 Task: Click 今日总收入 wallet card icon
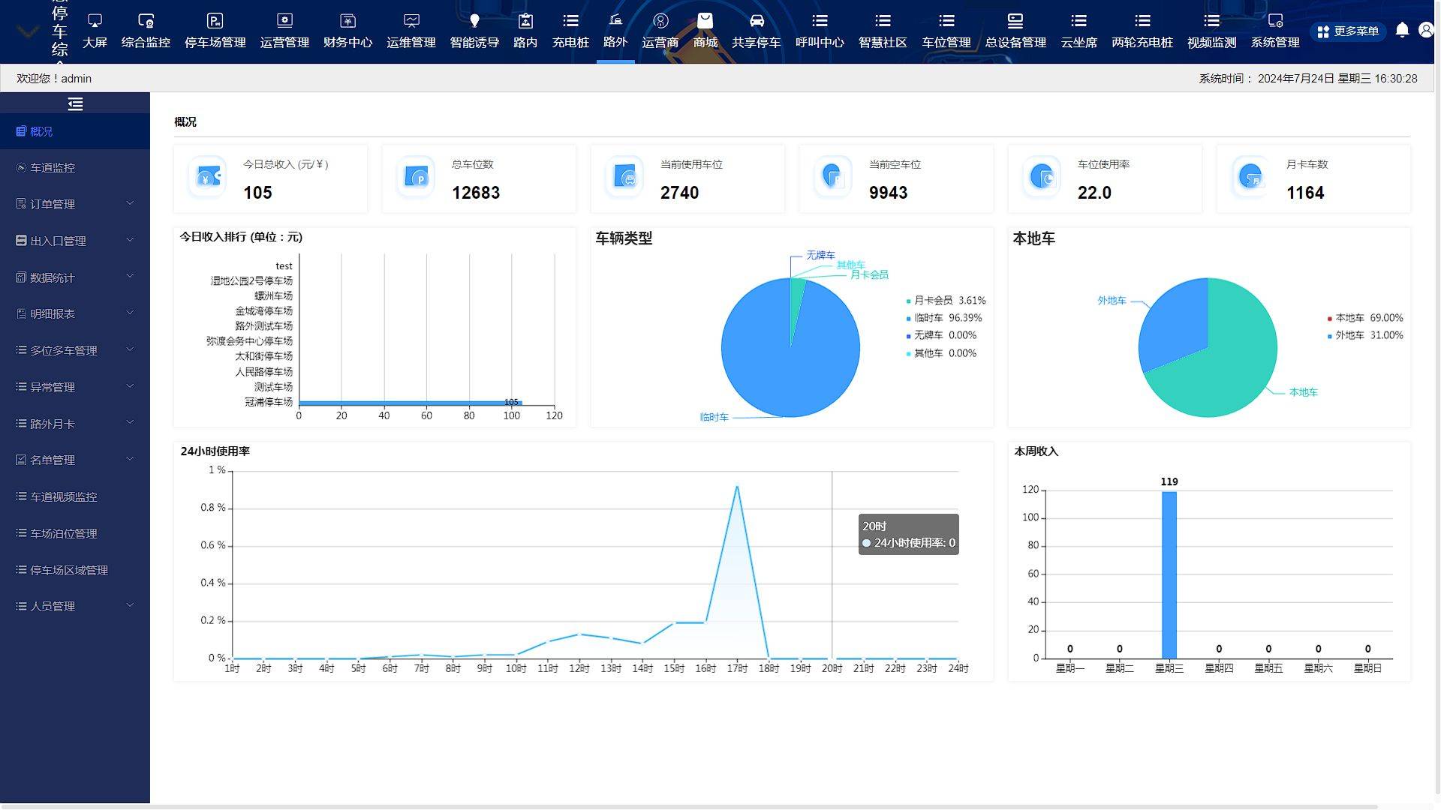207,177
